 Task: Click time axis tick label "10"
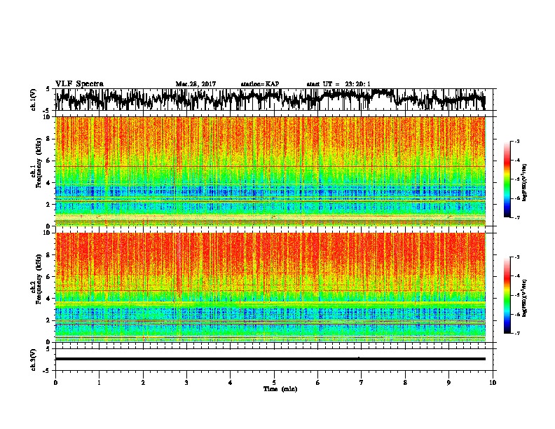[493, 383]
